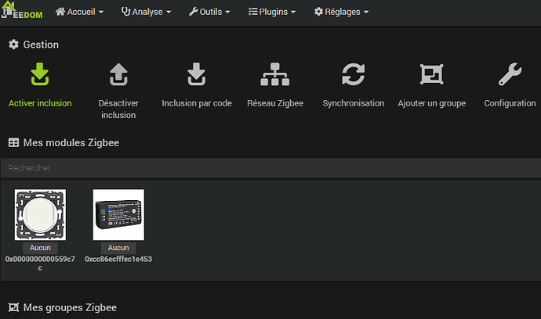
Task: Click the Mes groupes Zigbee group icon
Action: coord(13,307)
